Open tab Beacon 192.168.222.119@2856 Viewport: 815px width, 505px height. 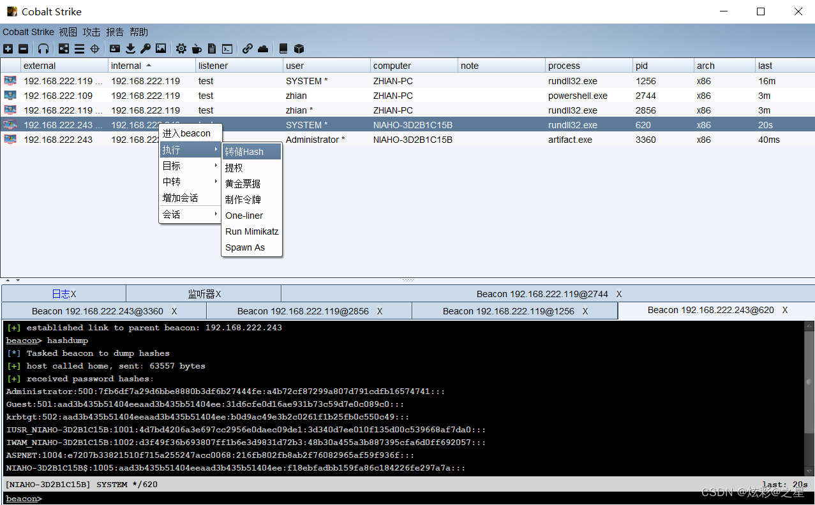tap(310, 311)
